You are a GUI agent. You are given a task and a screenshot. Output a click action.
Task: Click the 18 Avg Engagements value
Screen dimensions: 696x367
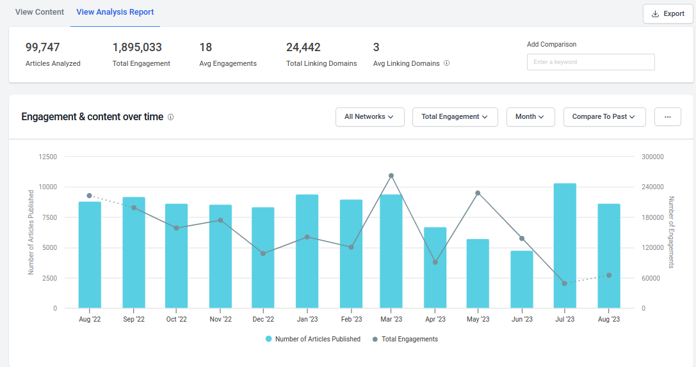tap(206, 47)
